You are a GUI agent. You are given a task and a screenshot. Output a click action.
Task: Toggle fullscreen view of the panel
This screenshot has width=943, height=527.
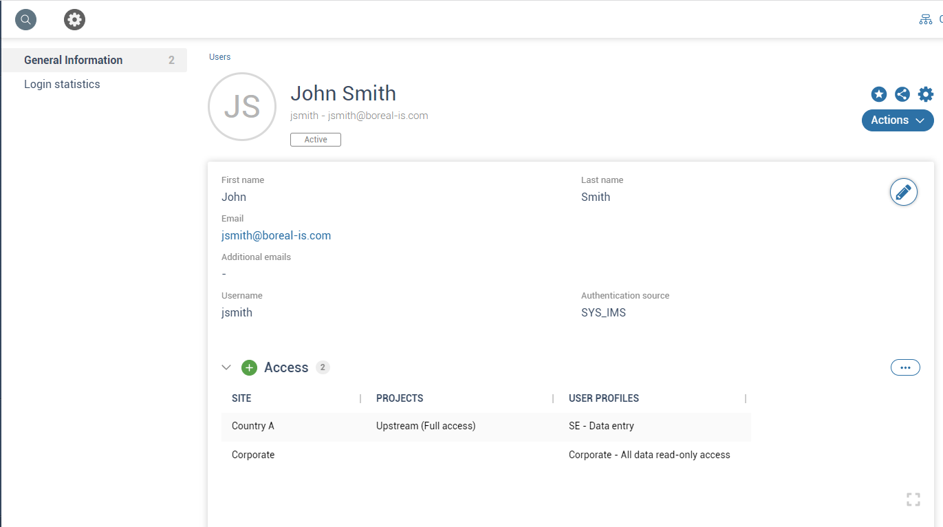point(913,499)
